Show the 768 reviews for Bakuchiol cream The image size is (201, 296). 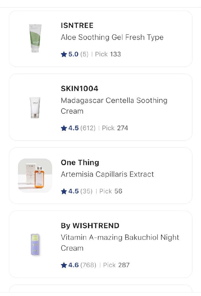88,265
